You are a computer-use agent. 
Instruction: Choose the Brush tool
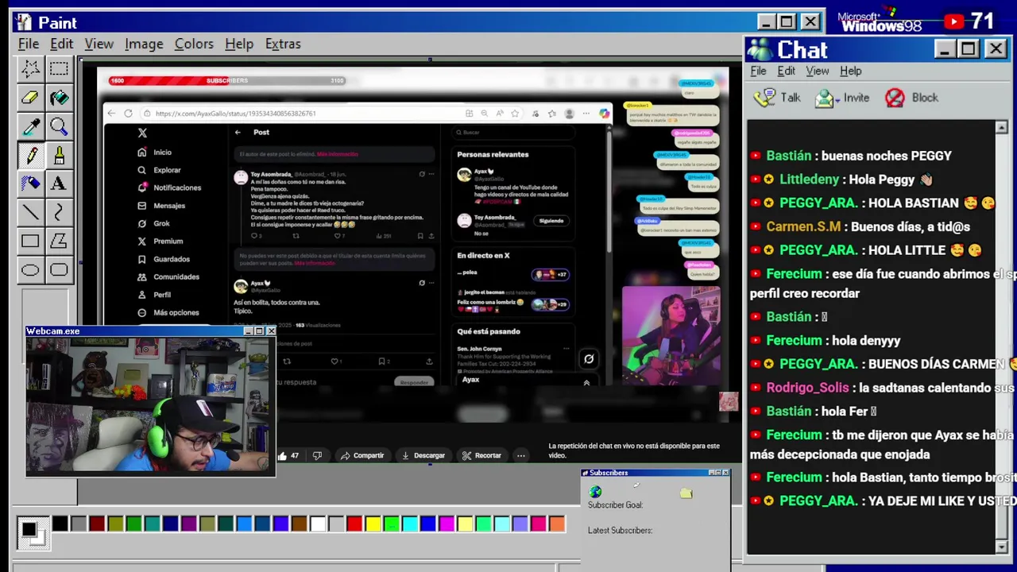pos(59,155)
